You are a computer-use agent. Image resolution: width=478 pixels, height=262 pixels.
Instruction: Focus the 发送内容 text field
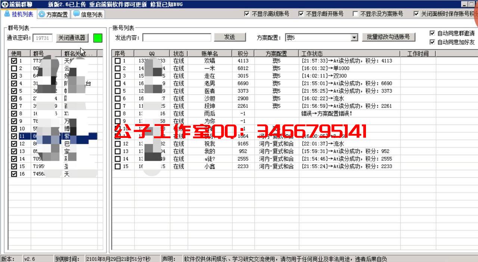tap(177, 37)
